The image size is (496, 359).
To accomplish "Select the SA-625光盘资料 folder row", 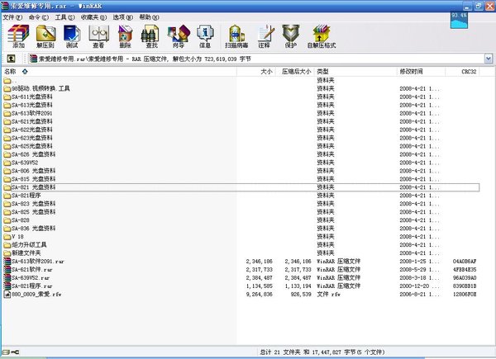I will pyautogui.click(x=241, y=146).
